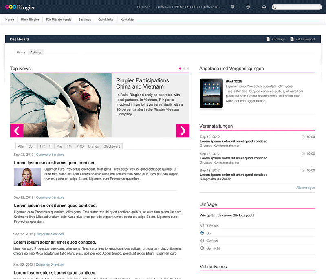Open the Top News slide photo
Viewport: 326px width, 279px height.
point(61,105)
